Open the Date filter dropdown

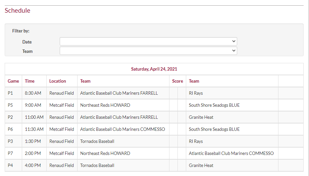pyautogui.click(x=148, y=41)
